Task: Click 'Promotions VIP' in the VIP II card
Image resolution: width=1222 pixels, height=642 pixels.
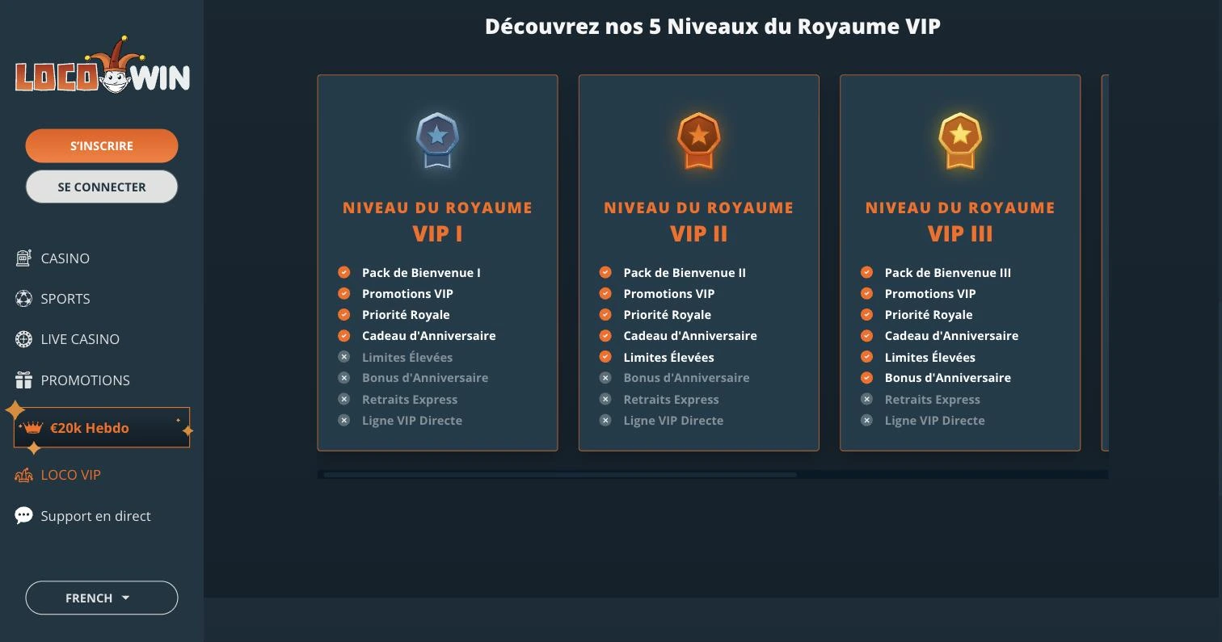Action: [x=669, y=294]
